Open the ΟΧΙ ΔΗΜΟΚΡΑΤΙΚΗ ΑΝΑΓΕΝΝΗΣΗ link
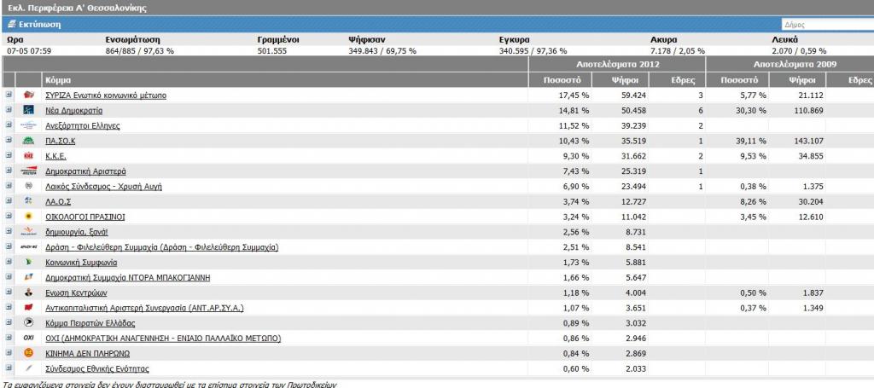 (x=163, y=338)
